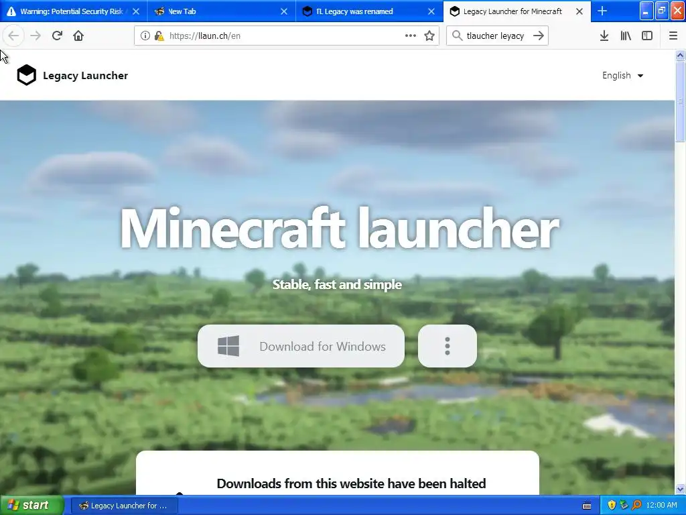Click Minecraft launcher heading text
Image resolution: width=686 pixels, height=515 pixels.
tap(340, 229)
